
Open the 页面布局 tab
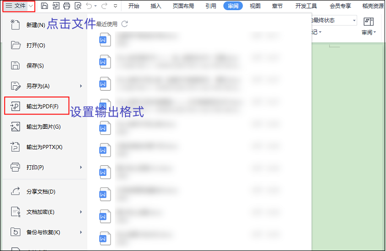coord(183,6)
